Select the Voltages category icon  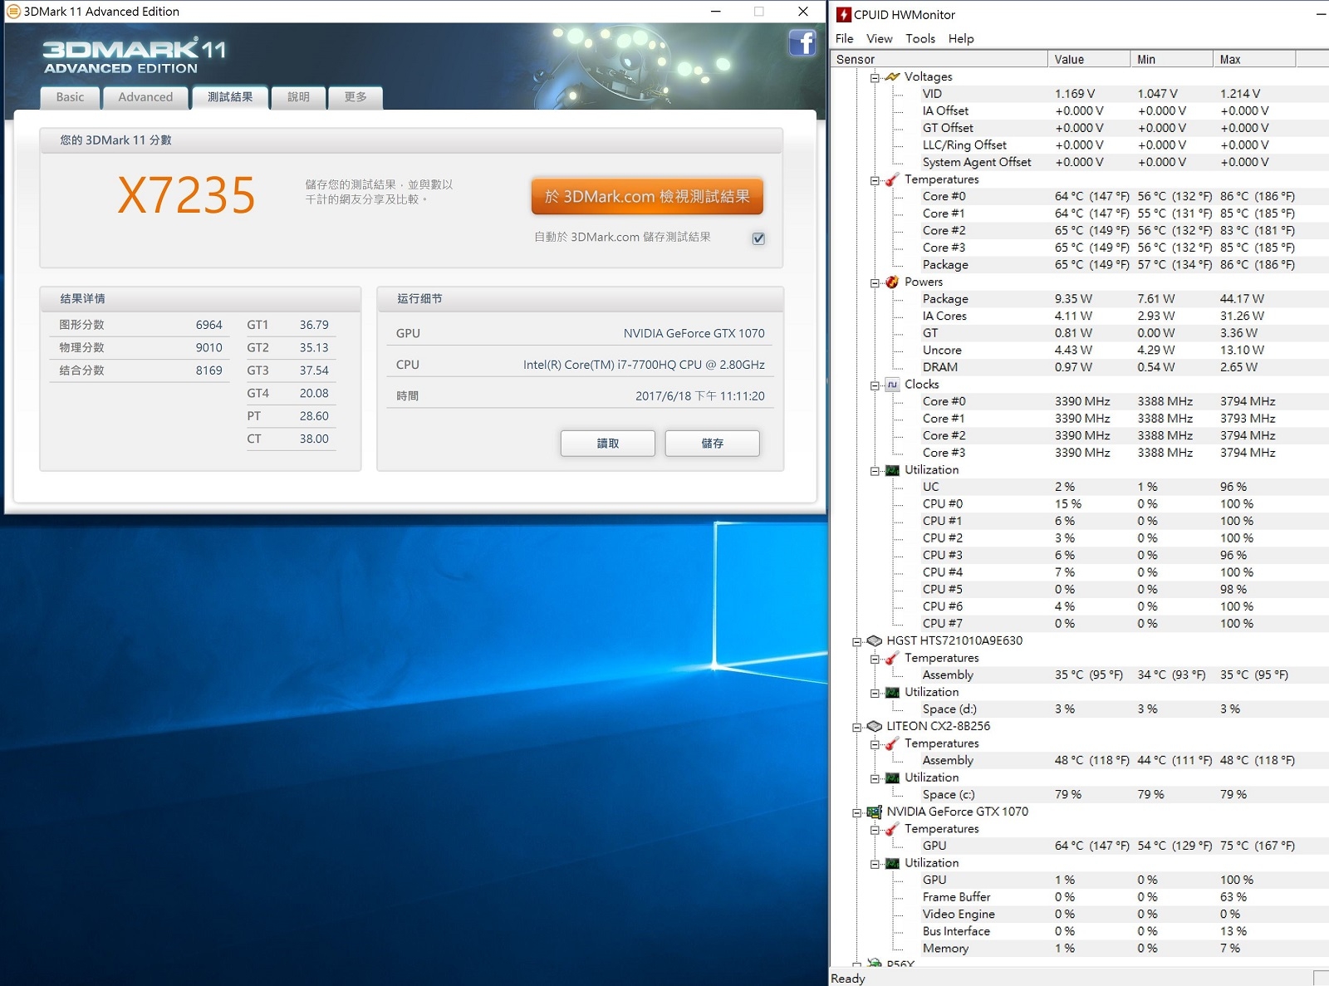[893, 76]
